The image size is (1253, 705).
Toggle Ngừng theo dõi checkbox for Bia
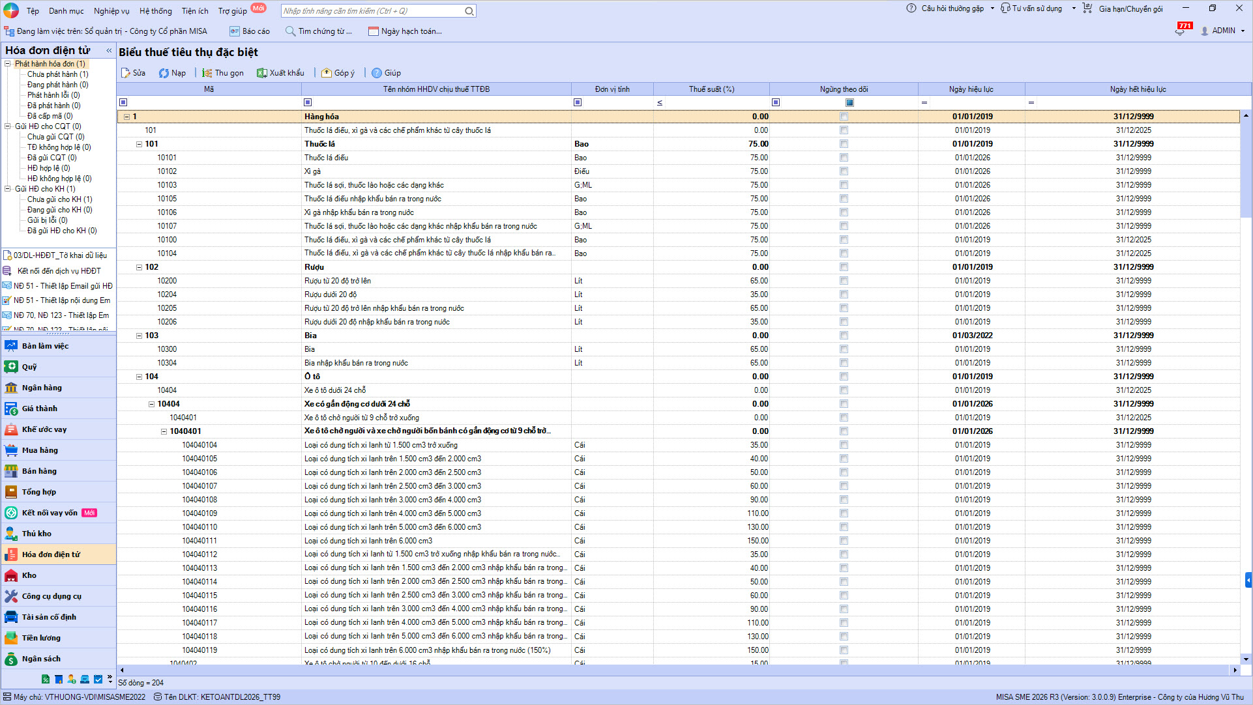click(844, 336)
